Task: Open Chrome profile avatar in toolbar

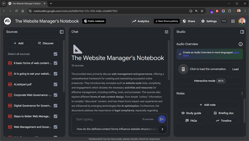Action: 239,11
